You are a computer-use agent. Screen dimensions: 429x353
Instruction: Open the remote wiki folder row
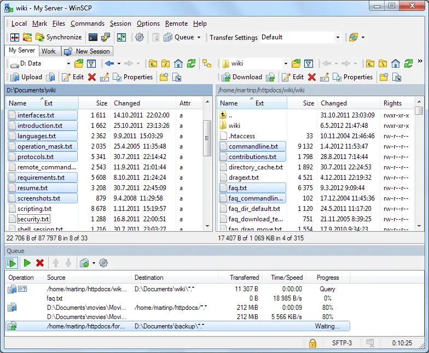pos(234,126)
